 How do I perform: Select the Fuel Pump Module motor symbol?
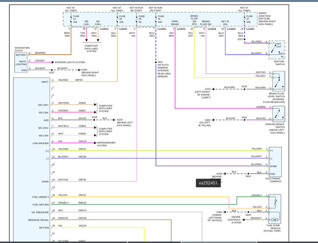275,220
